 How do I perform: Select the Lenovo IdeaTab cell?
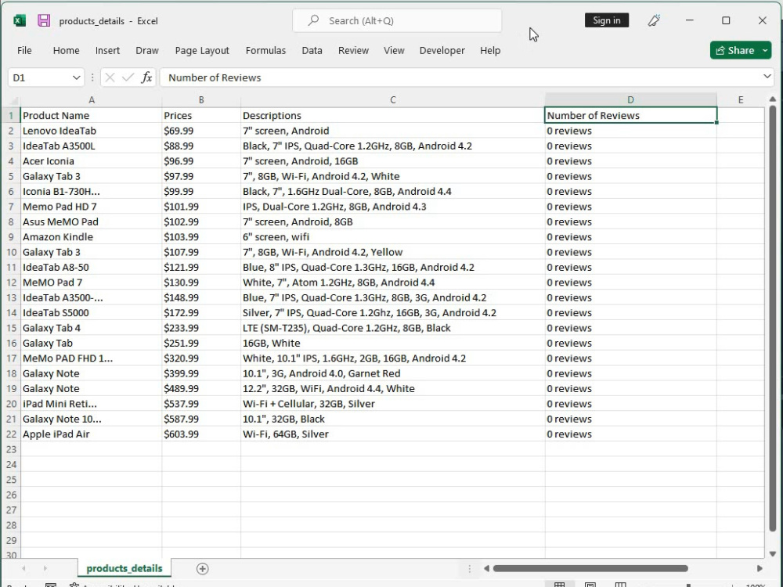(x=92, y=131)
